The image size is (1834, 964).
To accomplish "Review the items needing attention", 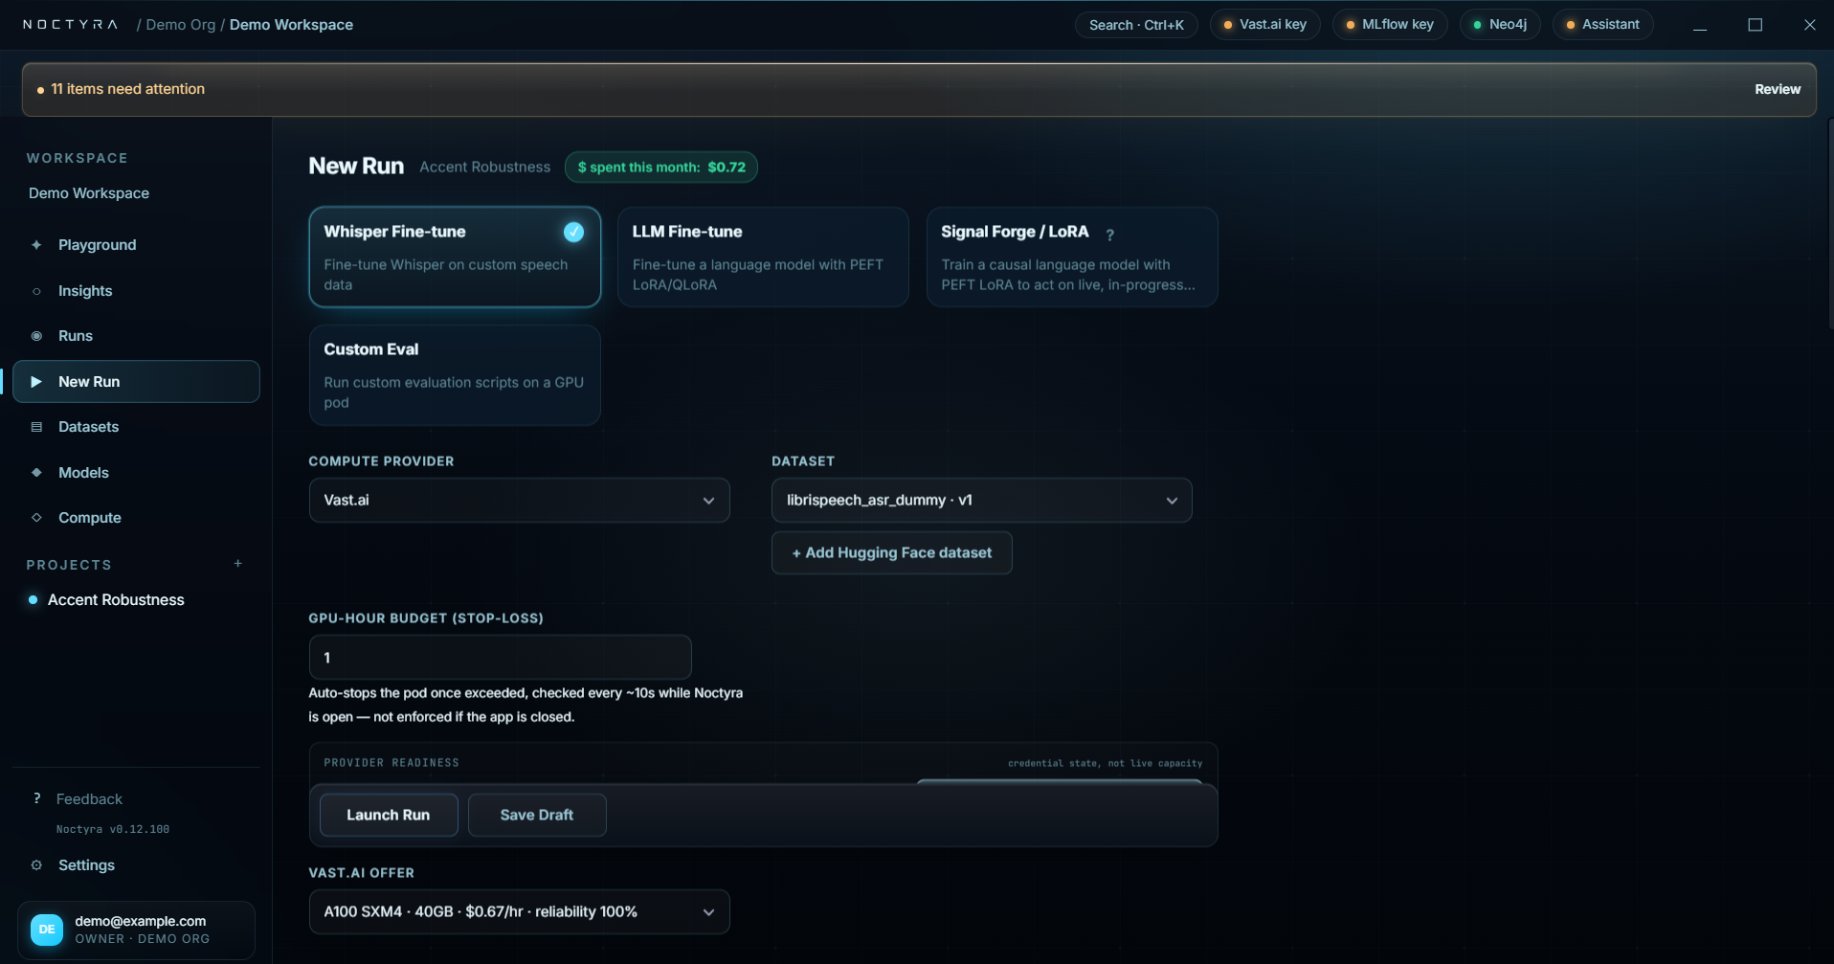I will coord(1778,89).
